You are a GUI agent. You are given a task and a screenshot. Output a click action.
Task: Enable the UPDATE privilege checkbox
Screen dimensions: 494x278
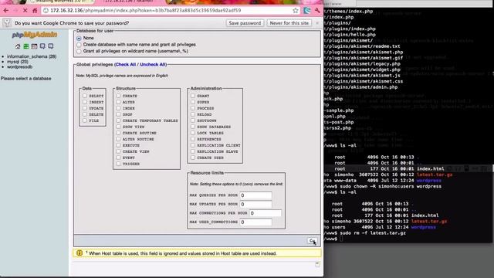point(85,108)
